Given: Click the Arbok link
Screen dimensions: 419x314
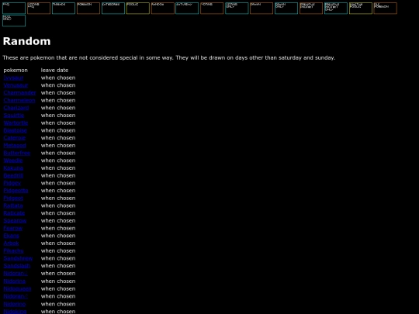Looking at the screenshot, I should (x=11, y=243).
